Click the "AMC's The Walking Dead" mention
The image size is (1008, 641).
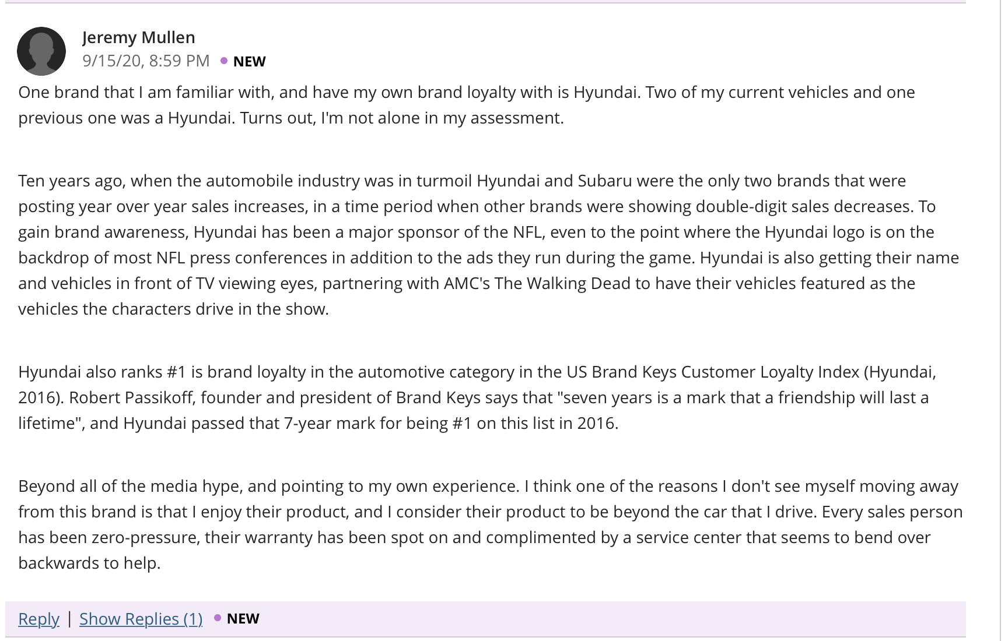537,283
